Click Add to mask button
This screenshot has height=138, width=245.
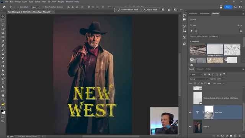coord(150,10)
